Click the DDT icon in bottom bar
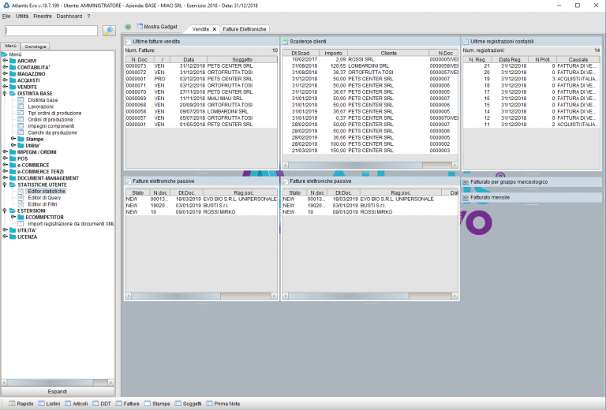Screen dimensions: 606x410 (x=95, y=404)
